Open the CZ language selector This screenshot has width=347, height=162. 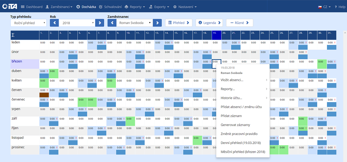324,7
